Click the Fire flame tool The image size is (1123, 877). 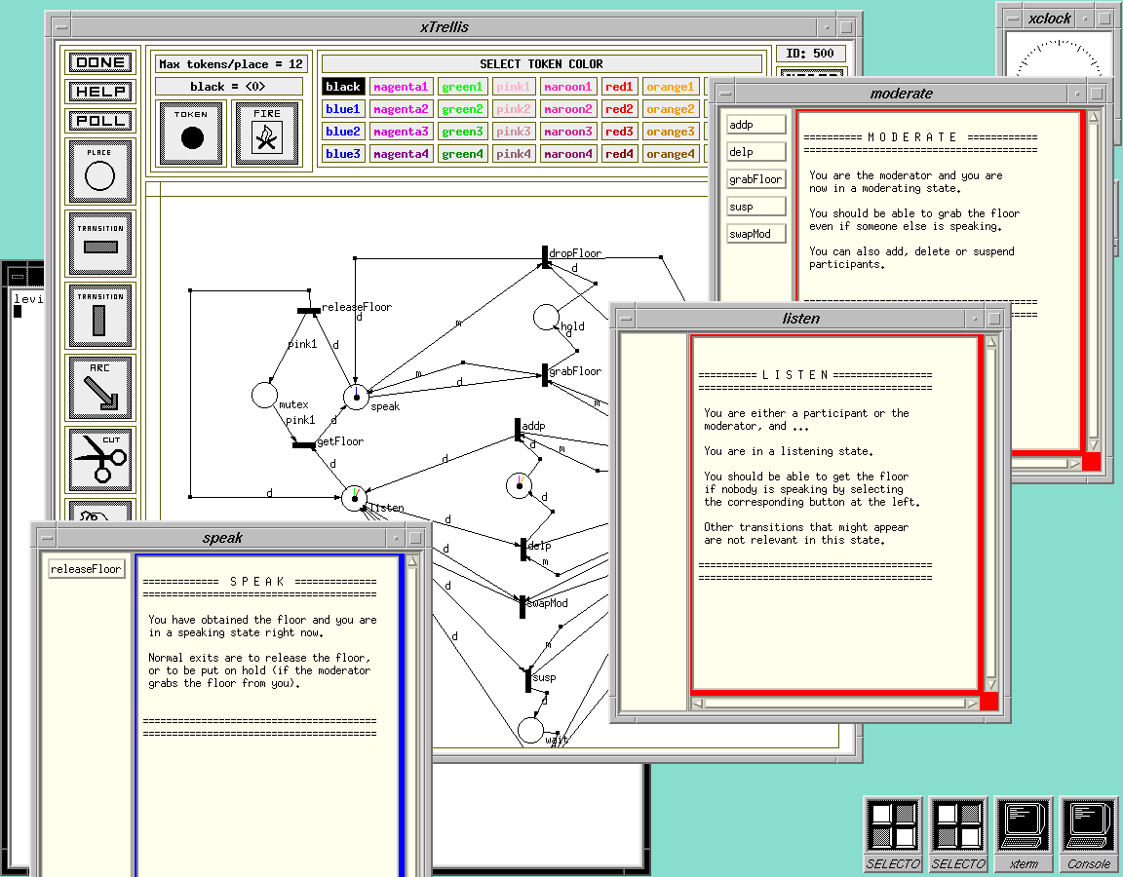[266, 133]
